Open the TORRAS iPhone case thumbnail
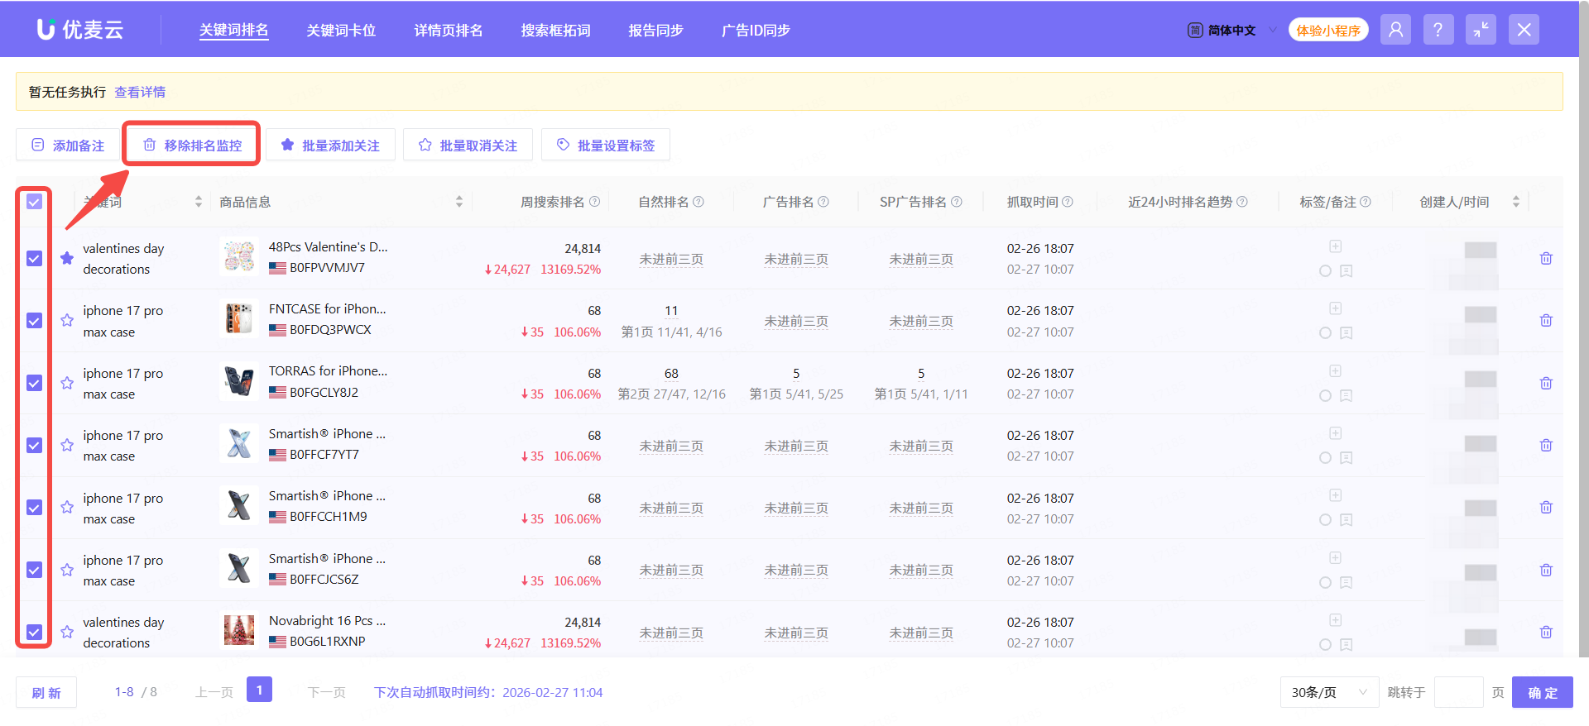The width and height of the screenshot is (1589, 726). [x=239, y=381]
